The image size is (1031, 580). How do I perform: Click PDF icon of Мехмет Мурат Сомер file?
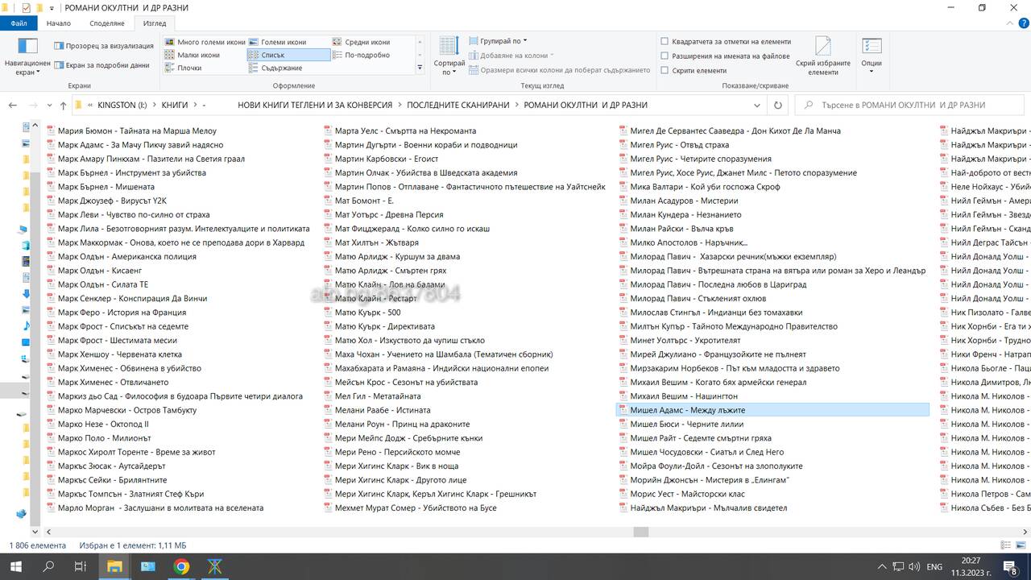[328, 508]
